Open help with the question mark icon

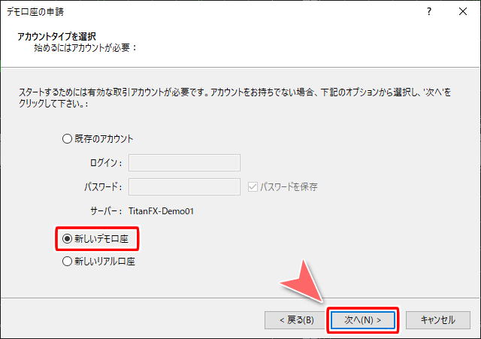coord(429,12)
